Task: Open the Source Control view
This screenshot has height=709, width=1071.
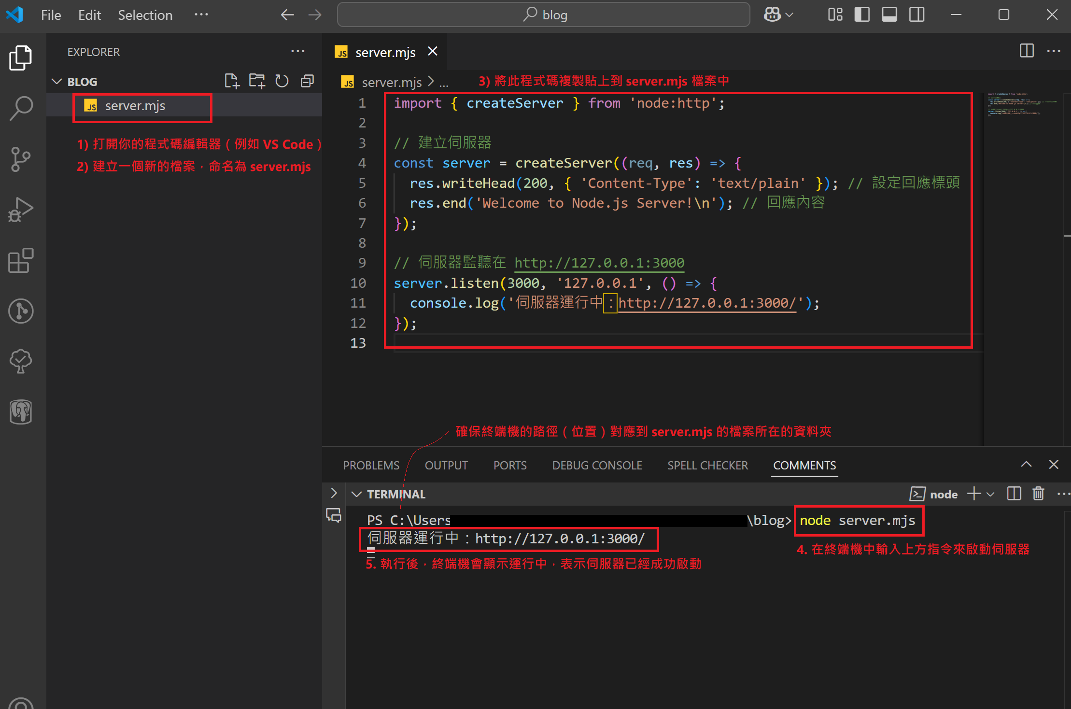Action: tap(21, 159)
